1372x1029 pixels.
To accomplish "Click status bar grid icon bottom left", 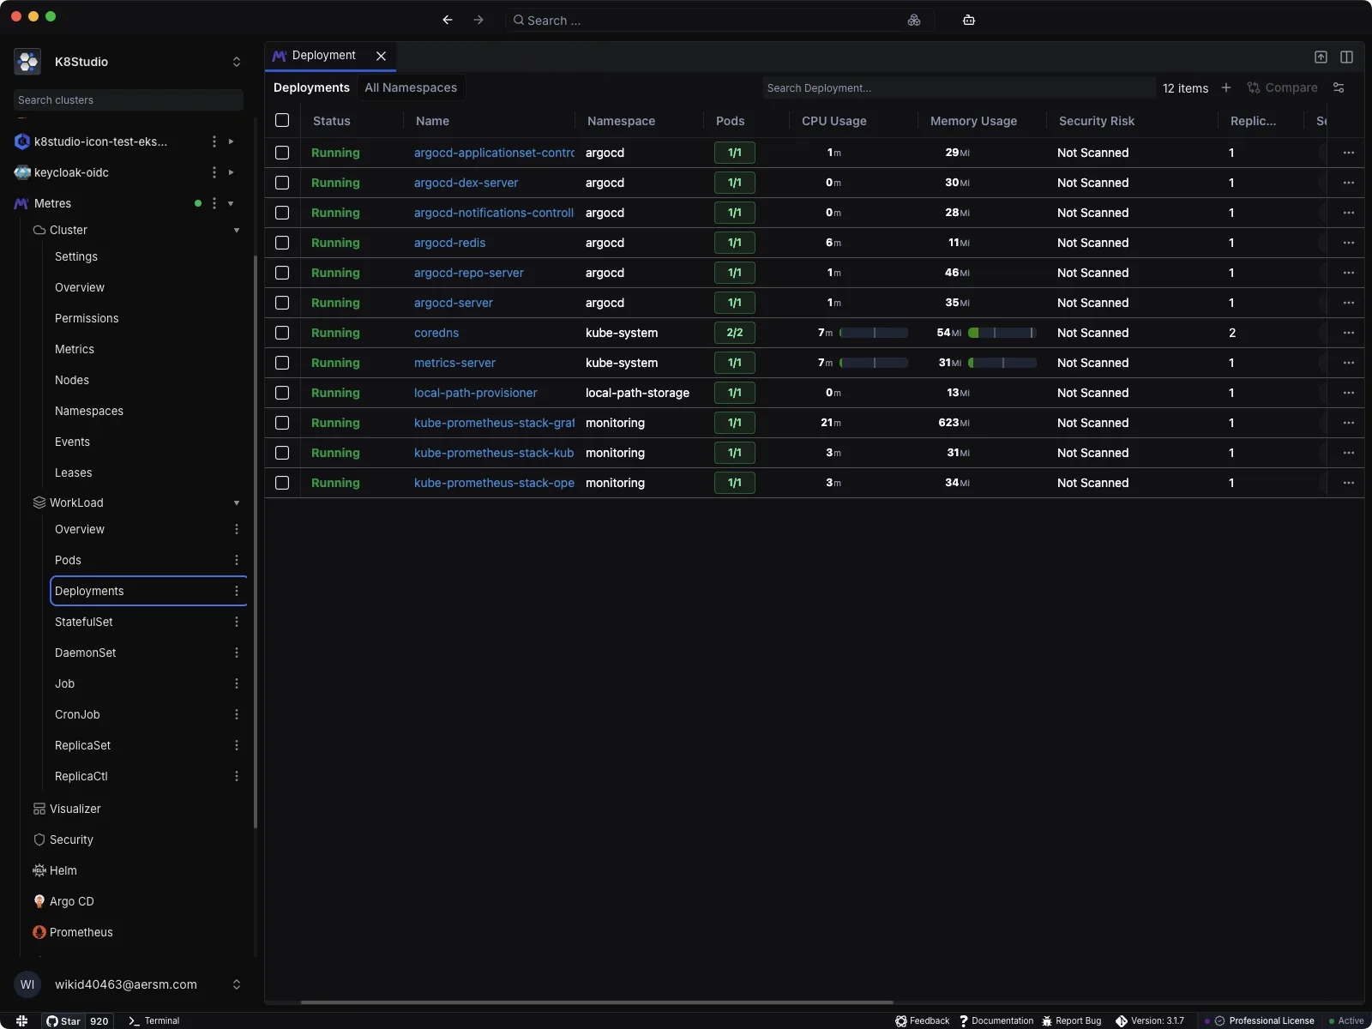I will [21, 1020].
